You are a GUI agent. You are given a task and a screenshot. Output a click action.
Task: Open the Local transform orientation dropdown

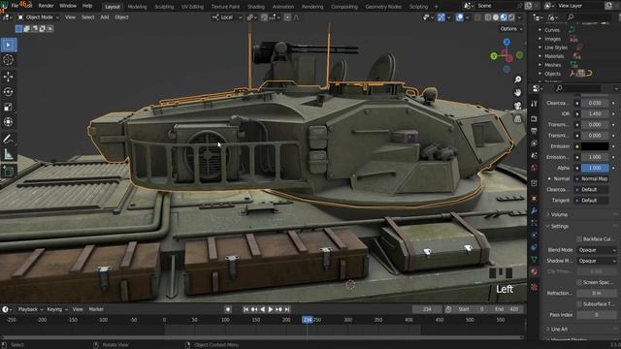point(227,17)
